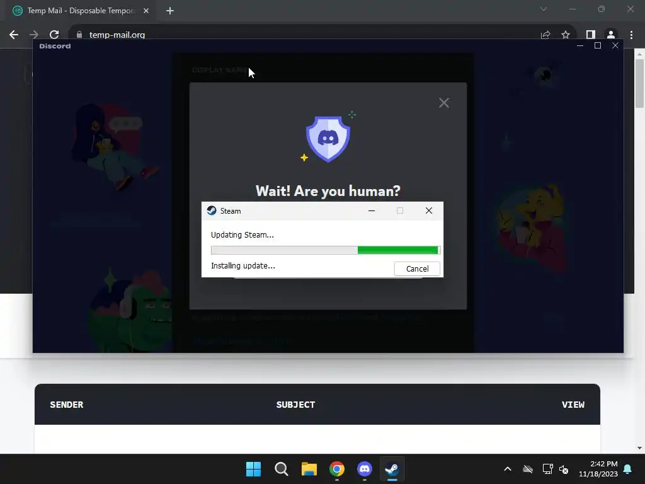Screen dimensions: 645x484
Task: Switch to Discord from taskbar
Action: (x=365, y=469)
